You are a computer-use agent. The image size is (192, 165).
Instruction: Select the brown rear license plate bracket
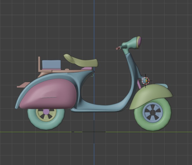(x=23, y=85)
